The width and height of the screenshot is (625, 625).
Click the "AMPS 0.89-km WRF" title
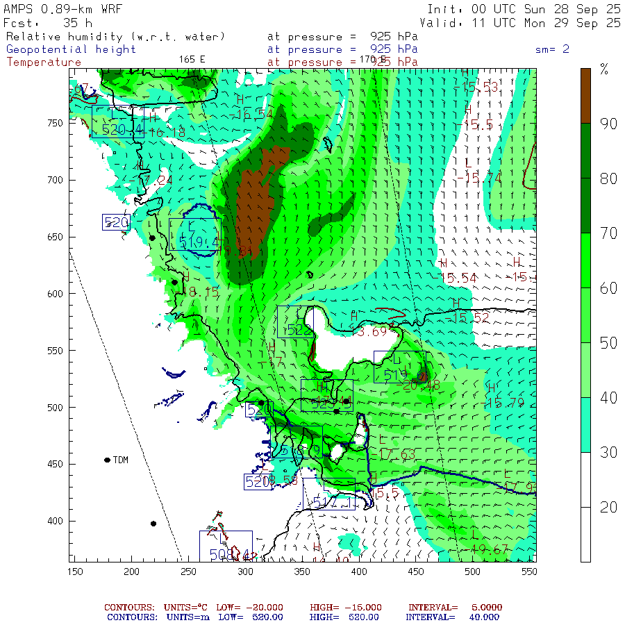(62, 9)
